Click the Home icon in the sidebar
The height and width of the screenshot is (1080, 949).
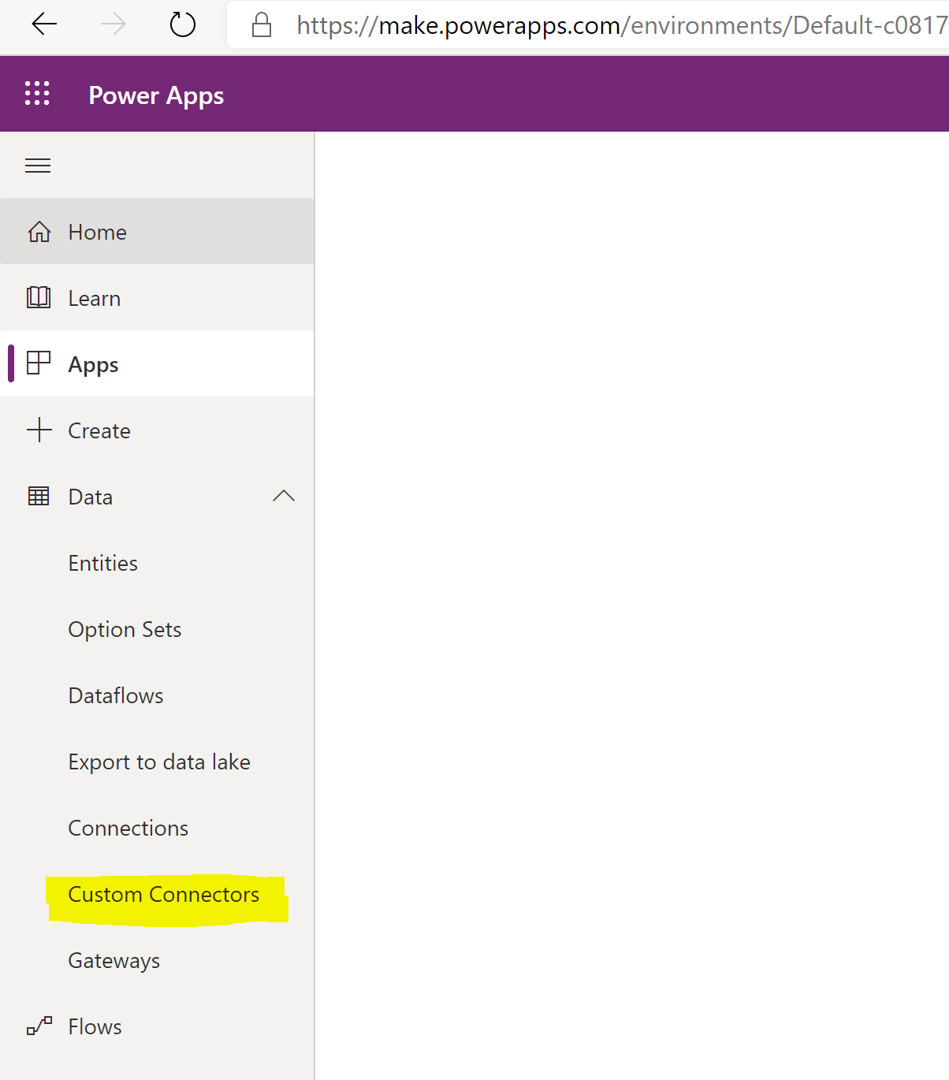39,231
